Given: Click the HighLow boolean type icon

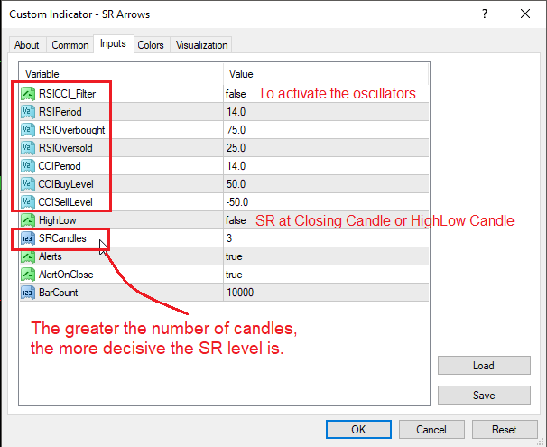Looking at the screenshot, I should (28, 220).
